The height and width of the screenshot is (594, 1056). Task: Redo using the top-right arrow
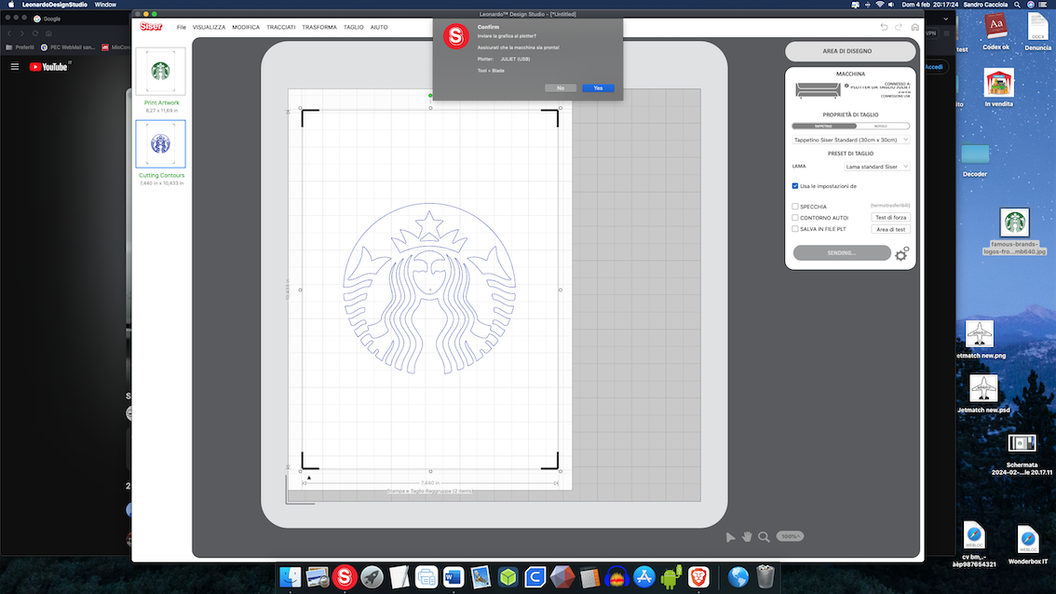click(x=899, y=27)
